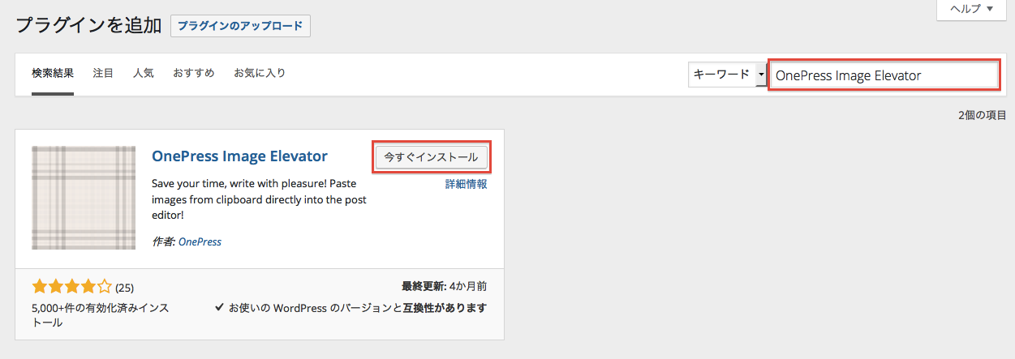Click the (25) ratings count
The height and width of the screenshot is (359, 1015).
(x=124, y=287)
